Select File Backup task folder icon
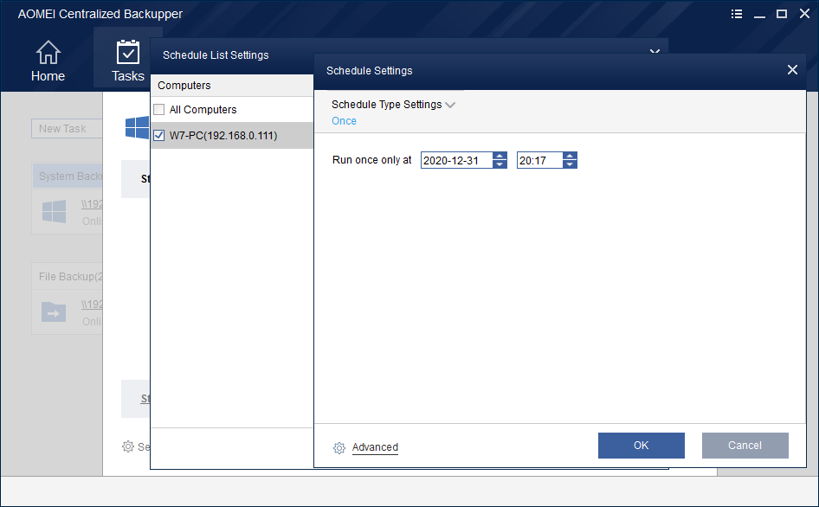Screen dimensions: 819x507 point(54,311)
